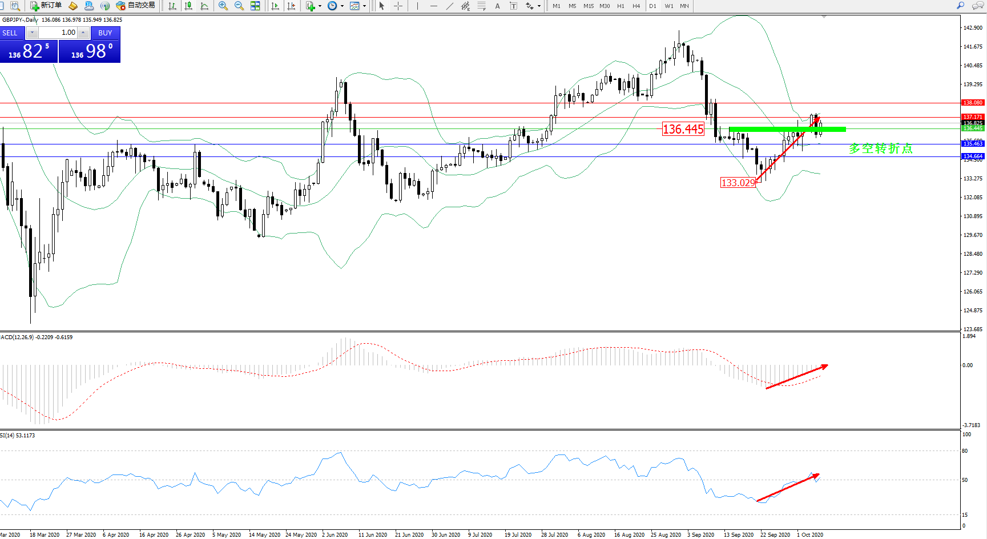Switch chart to line chart mode

point(204,6)
